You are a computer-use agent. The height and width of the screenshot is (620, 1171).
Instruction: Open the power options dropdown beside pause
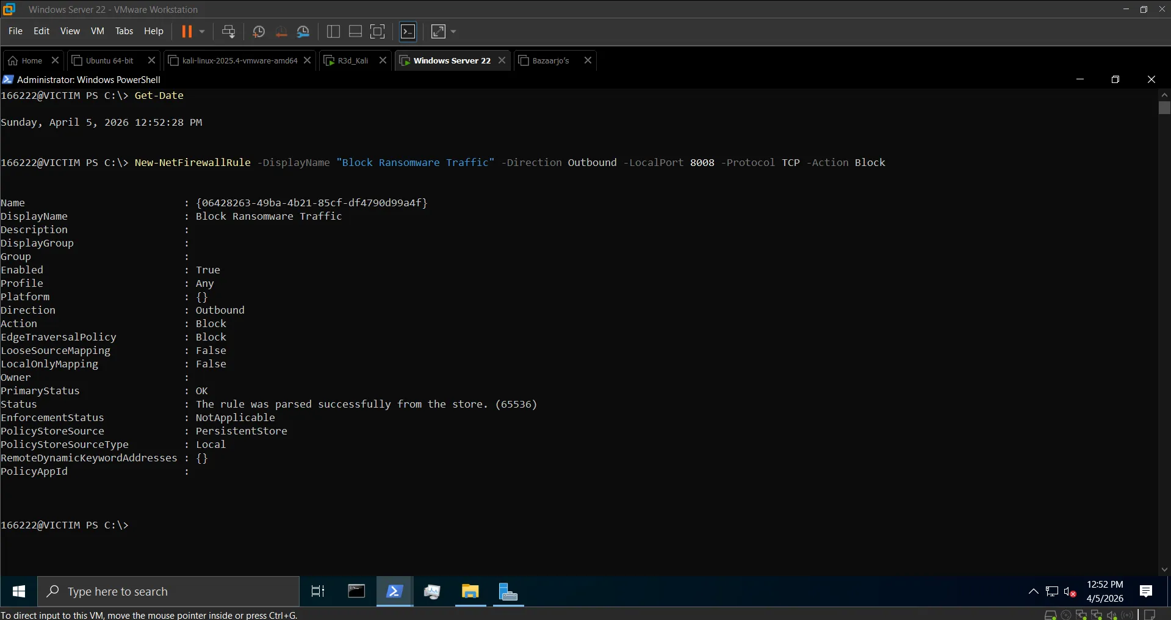point(202,32)
